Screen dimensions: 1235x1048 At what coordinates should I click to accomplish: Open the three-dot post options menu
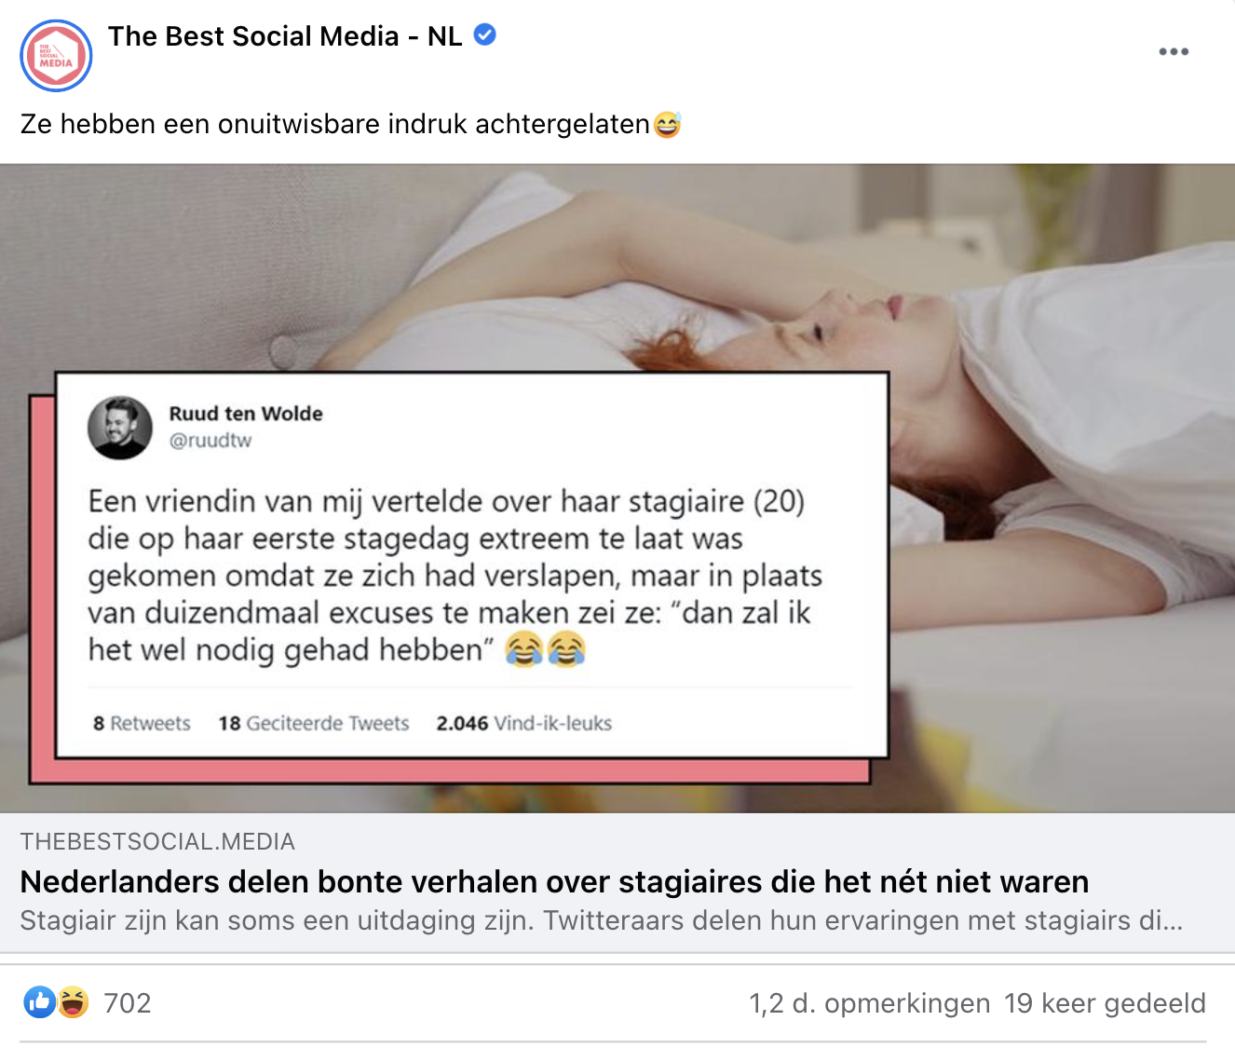(1174, 52)
